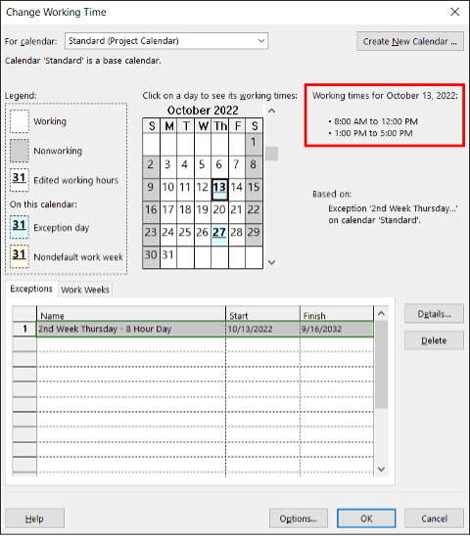
Task: Click the calendar scroll up arrow
Action: 271,111
